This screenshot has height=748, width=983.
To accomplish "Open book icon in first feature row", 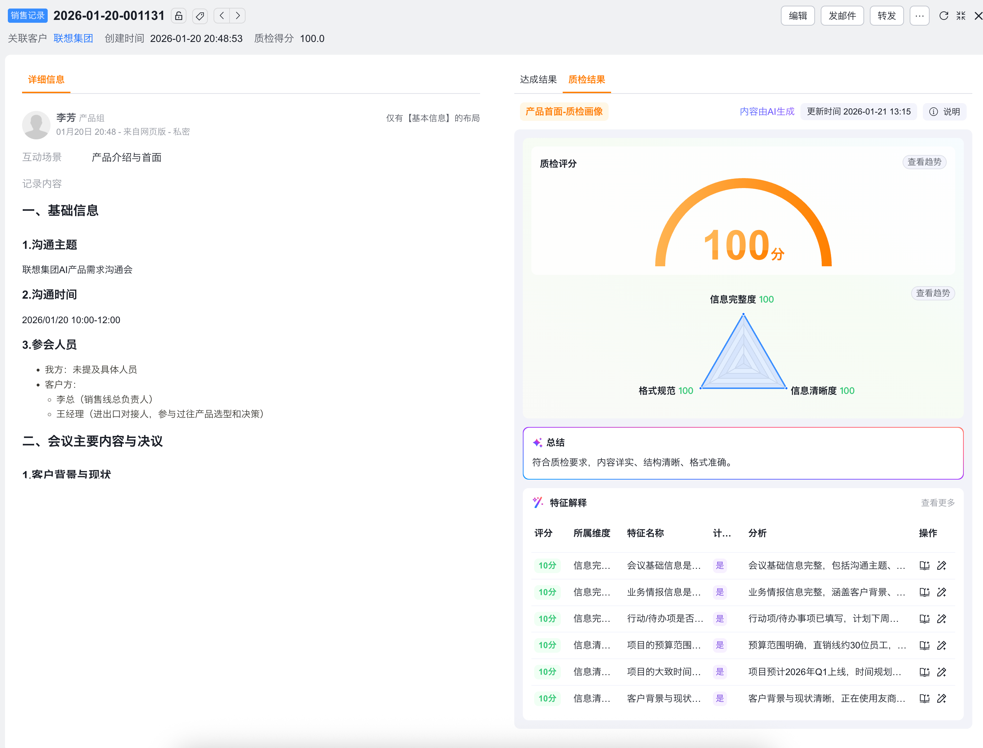I will tap(924, 566).
